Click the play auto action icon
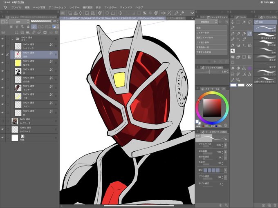The height and width of the screenshot is (208, 278). click(215, 62)
